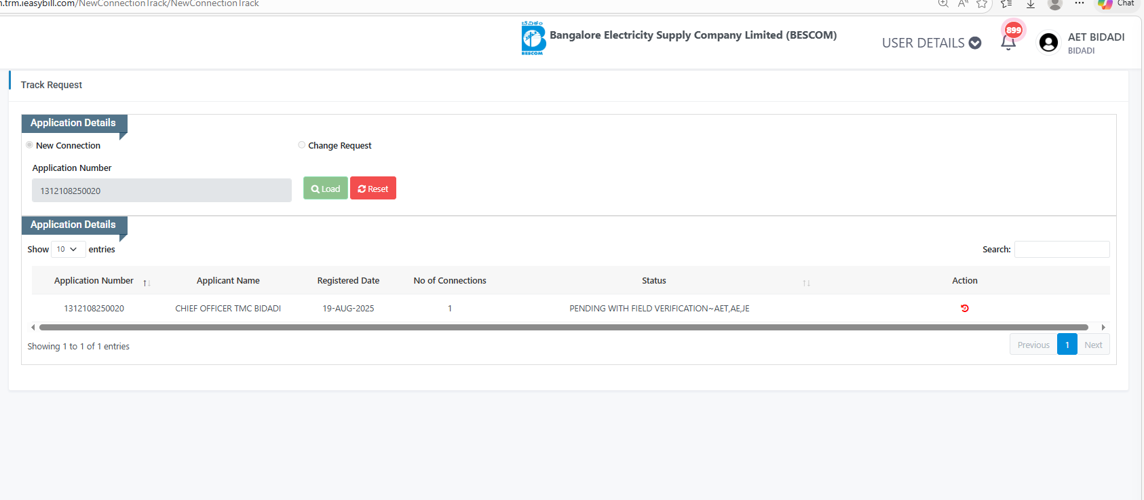
Task: Click the right arrow of the horizontal scrollbar
Action: [1103, 327]
